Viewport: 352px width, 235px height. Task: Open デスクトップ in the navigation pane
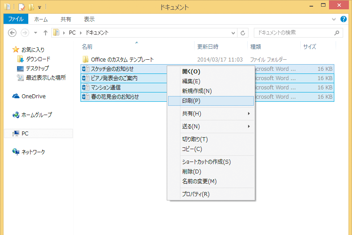tap(37, 68)
